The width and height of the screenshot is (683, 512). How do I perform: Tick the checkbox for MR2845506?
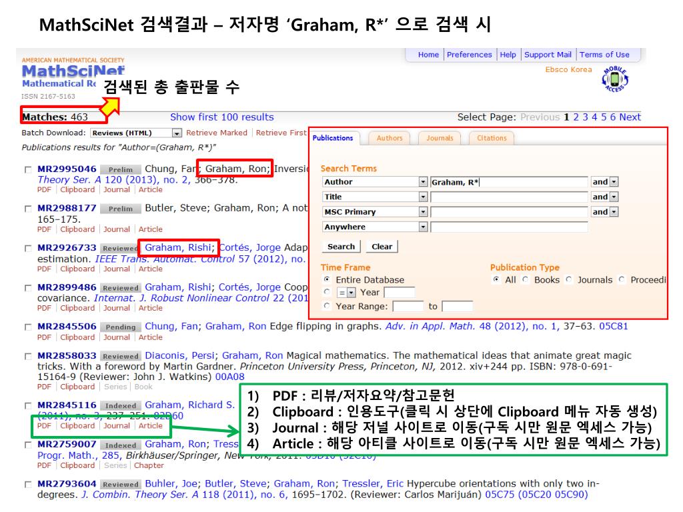tap(28, 327)
